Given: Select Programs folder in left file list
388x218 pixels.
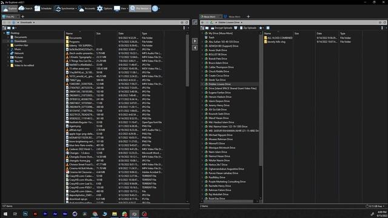Looking at the screenshot, I should pos(74,42).
